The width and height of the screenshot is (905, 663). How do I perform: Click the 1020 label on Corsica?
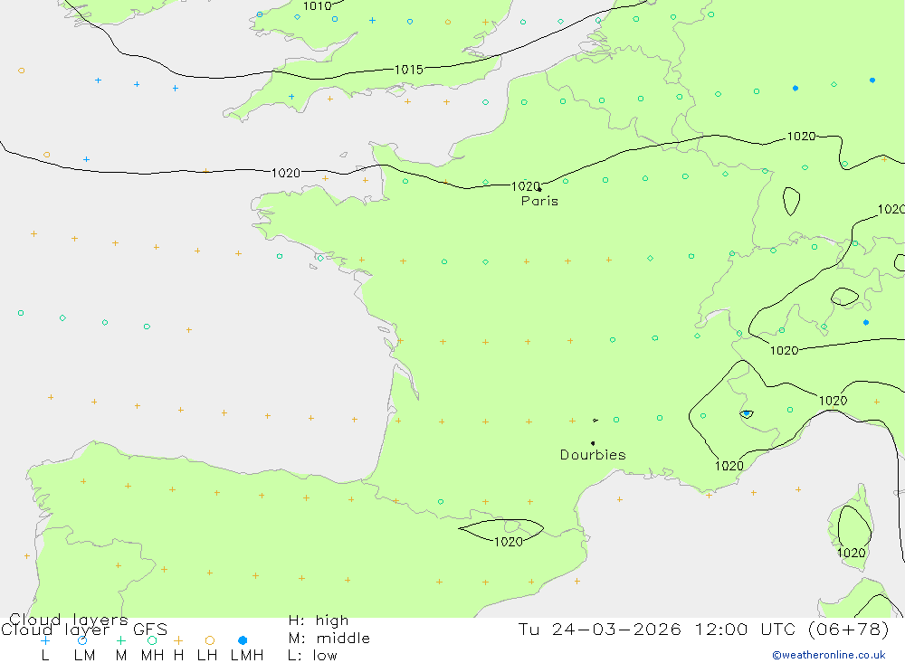(x=852, y=553)
